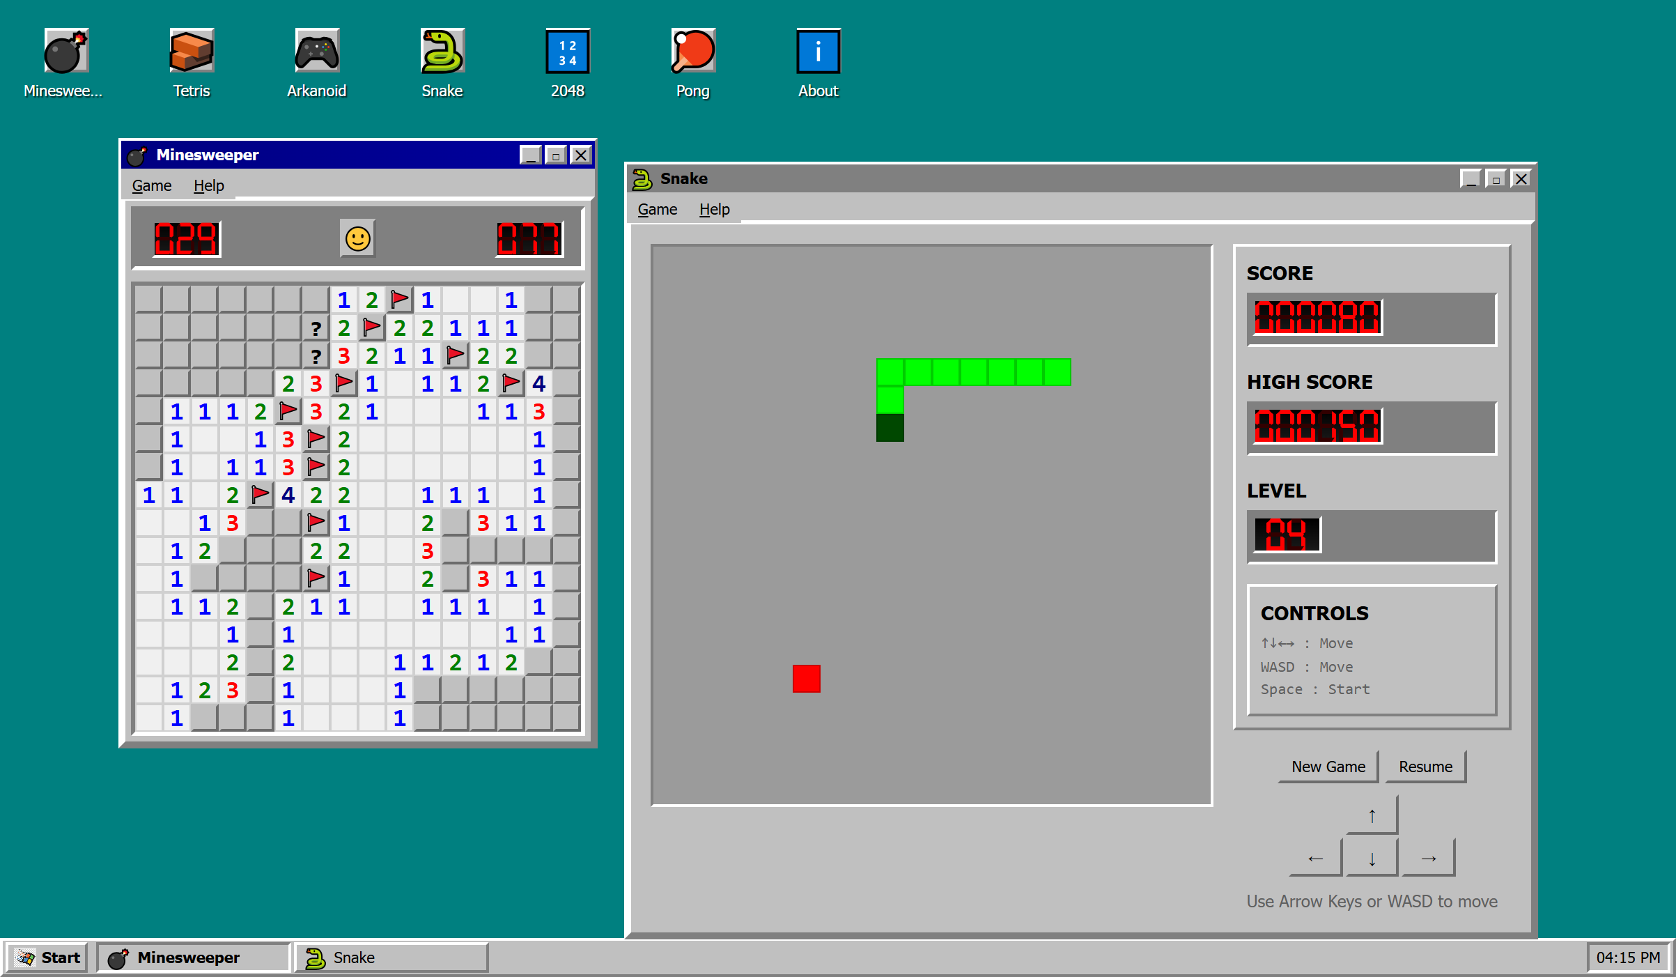Open Tetris from the desktop
The height and width of the screenshot is (977, 1676).
[x=191, y=63]
